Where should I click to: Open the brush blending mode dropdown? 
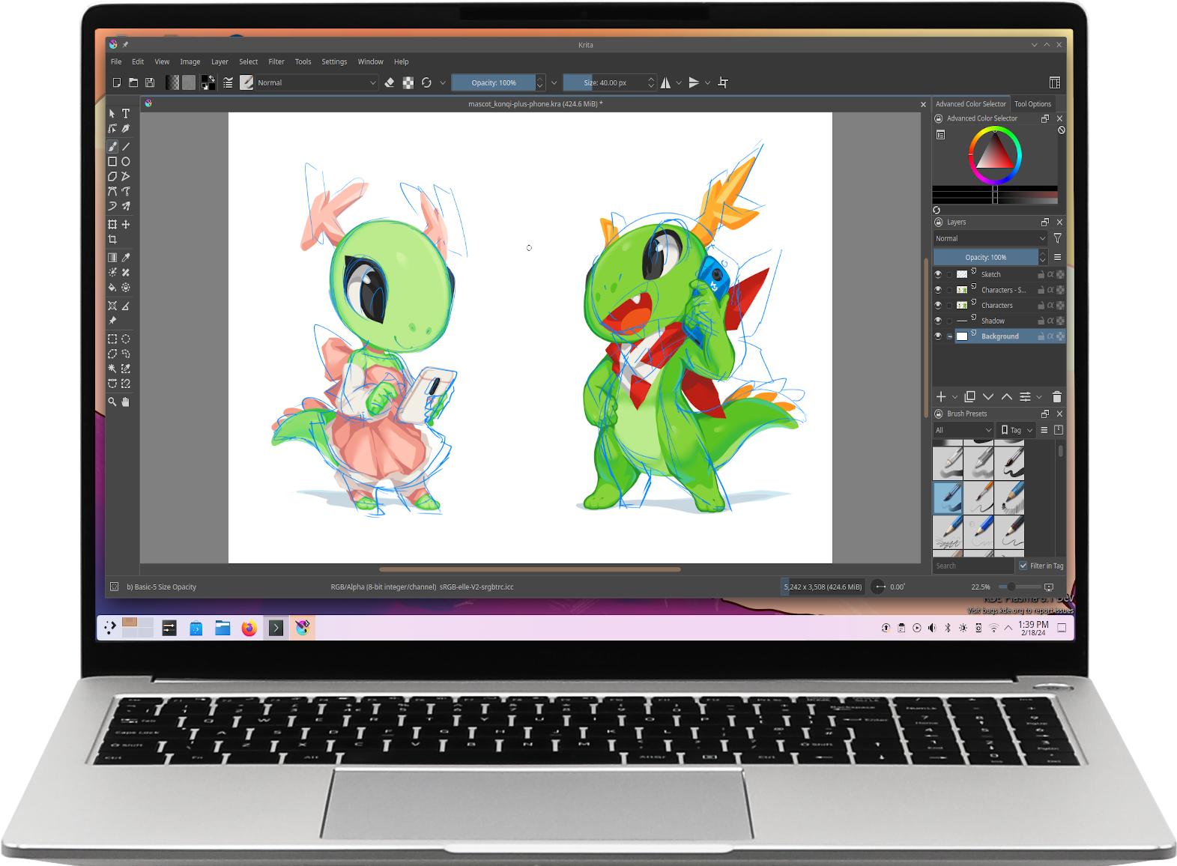click(316, 83)
